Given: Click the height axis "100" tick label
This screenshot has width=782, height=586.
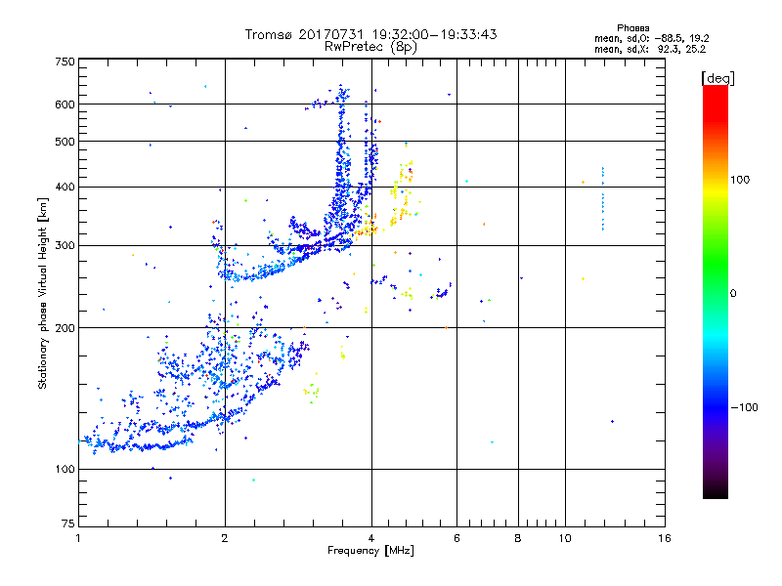Looking at the screenshot, I should click(x=65, y=469).
